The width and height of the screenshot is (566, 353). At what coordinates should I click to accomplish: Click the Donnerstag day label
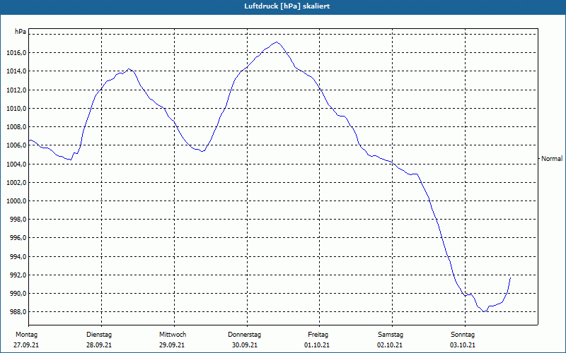pos(244,335)
